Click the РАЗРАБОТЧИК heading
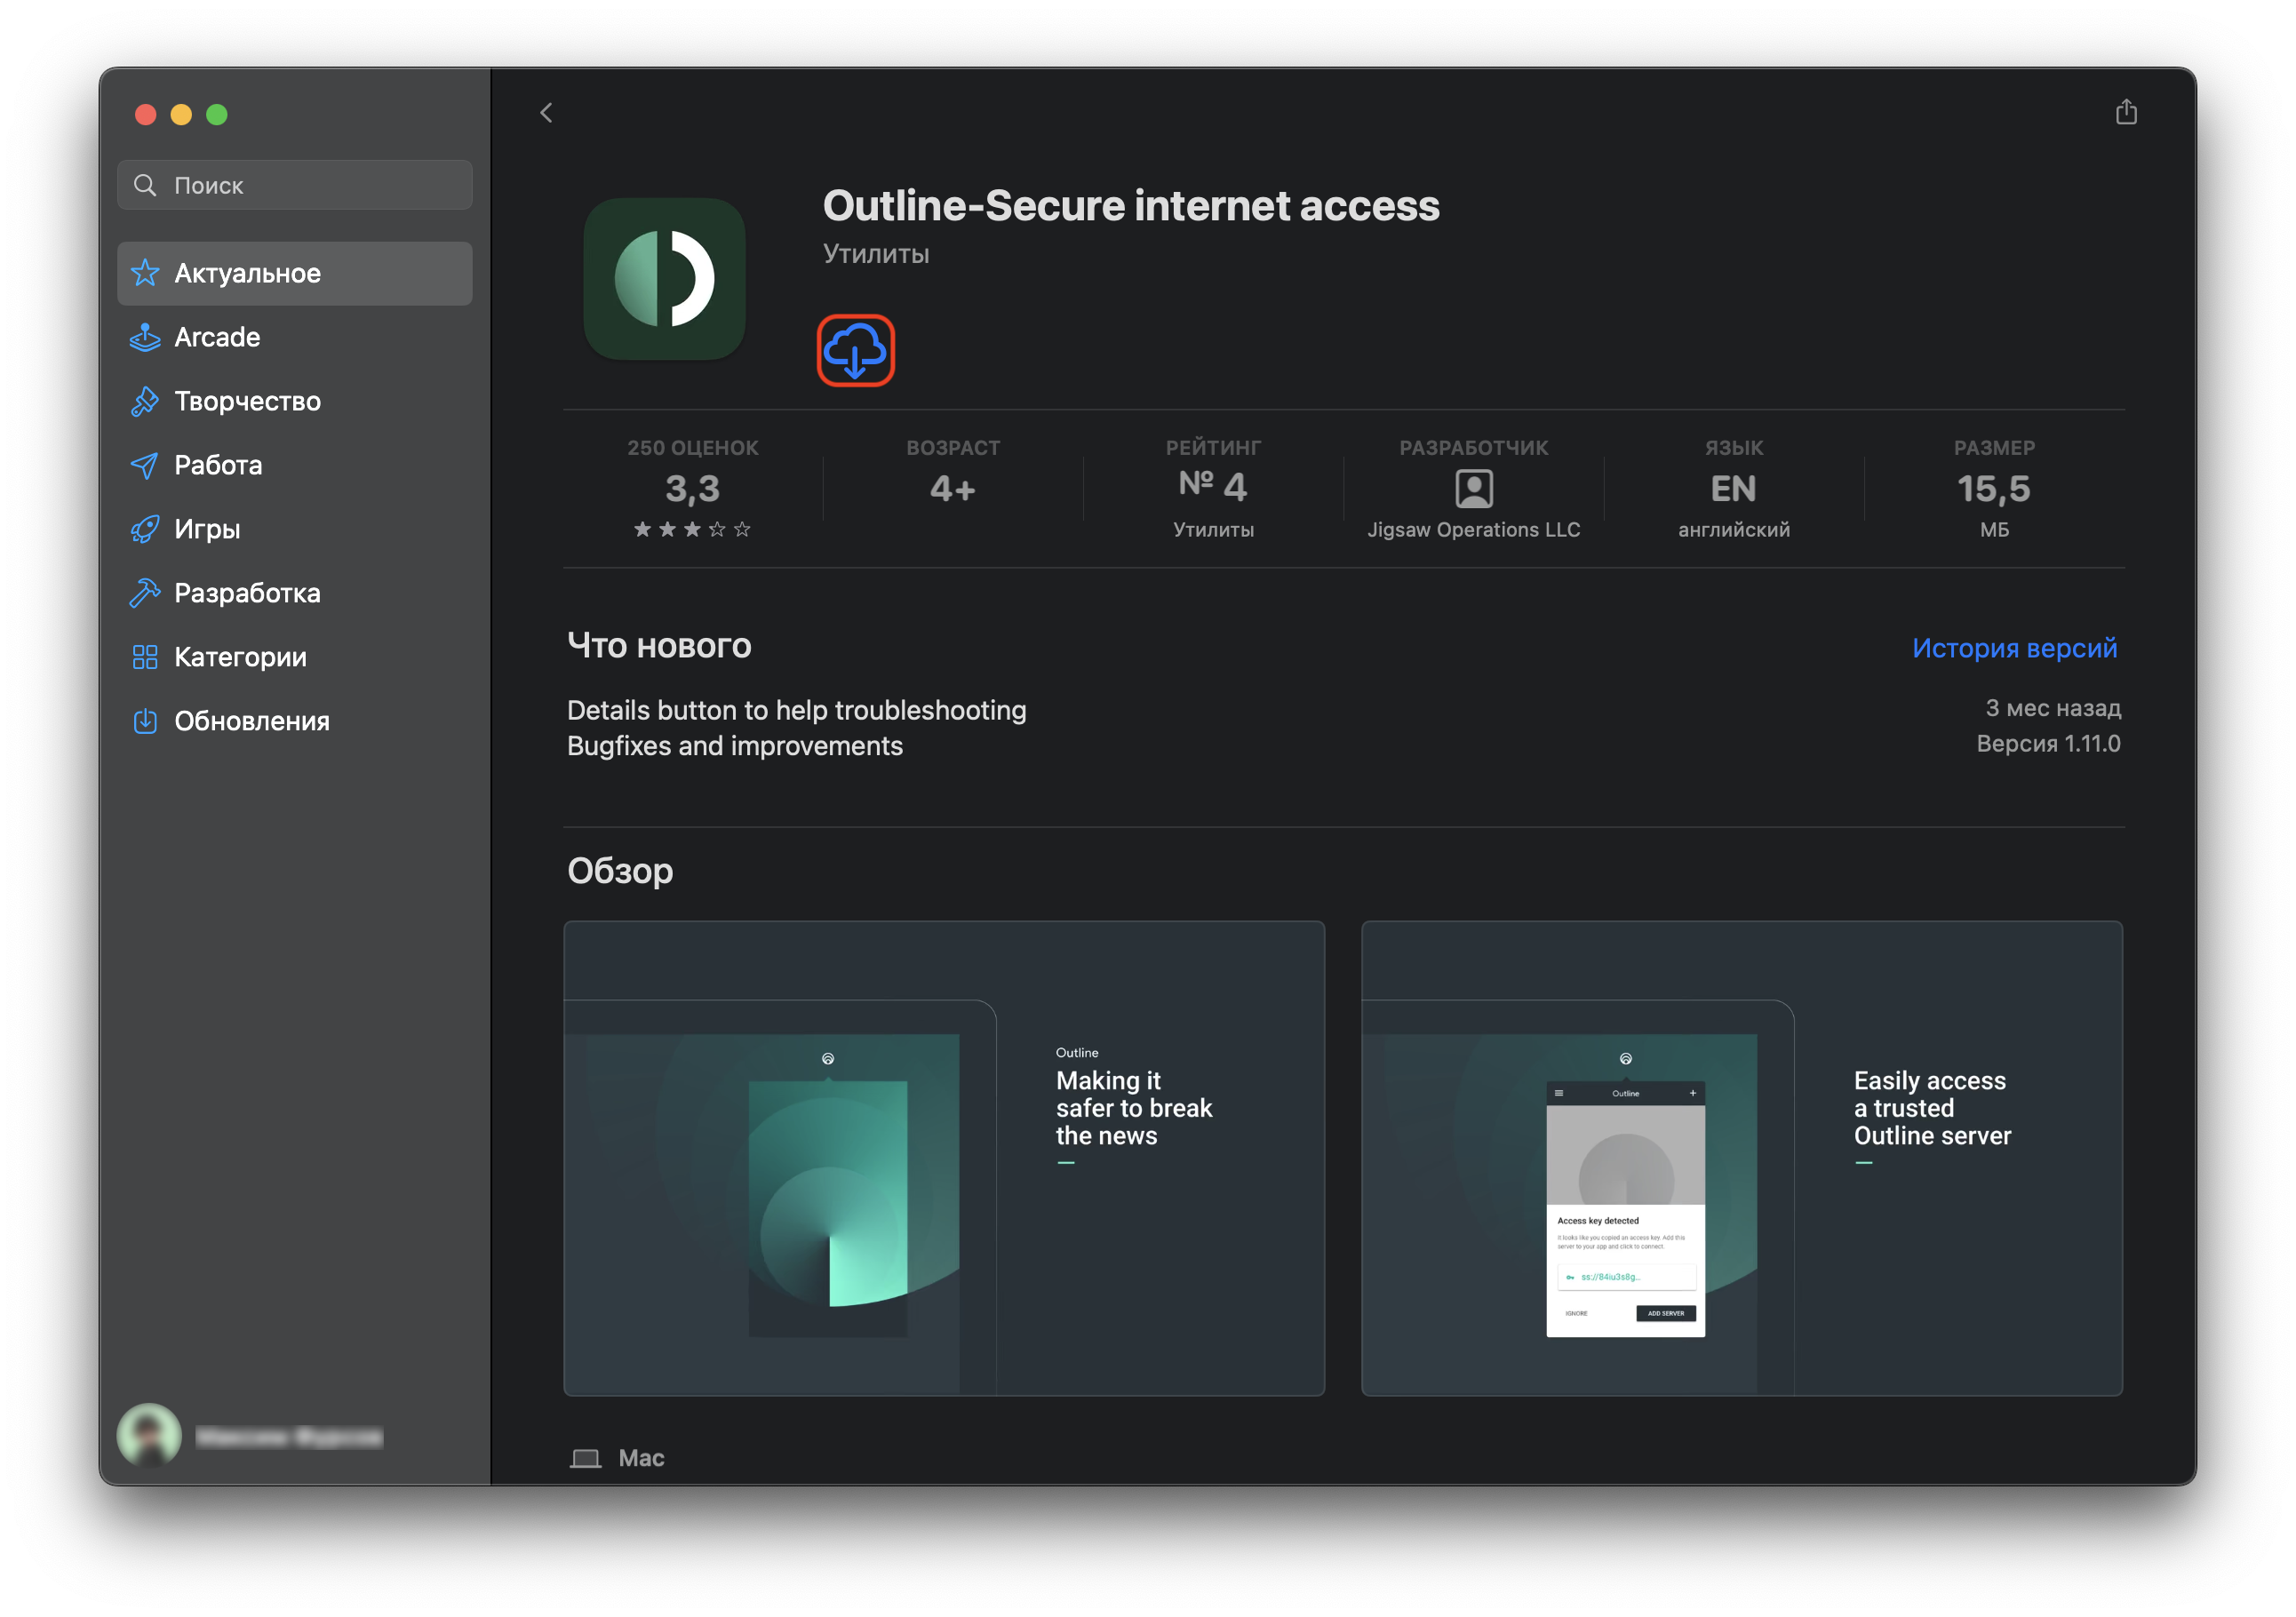The width and height of the screenshot is (2296, 1617). 1473,448
